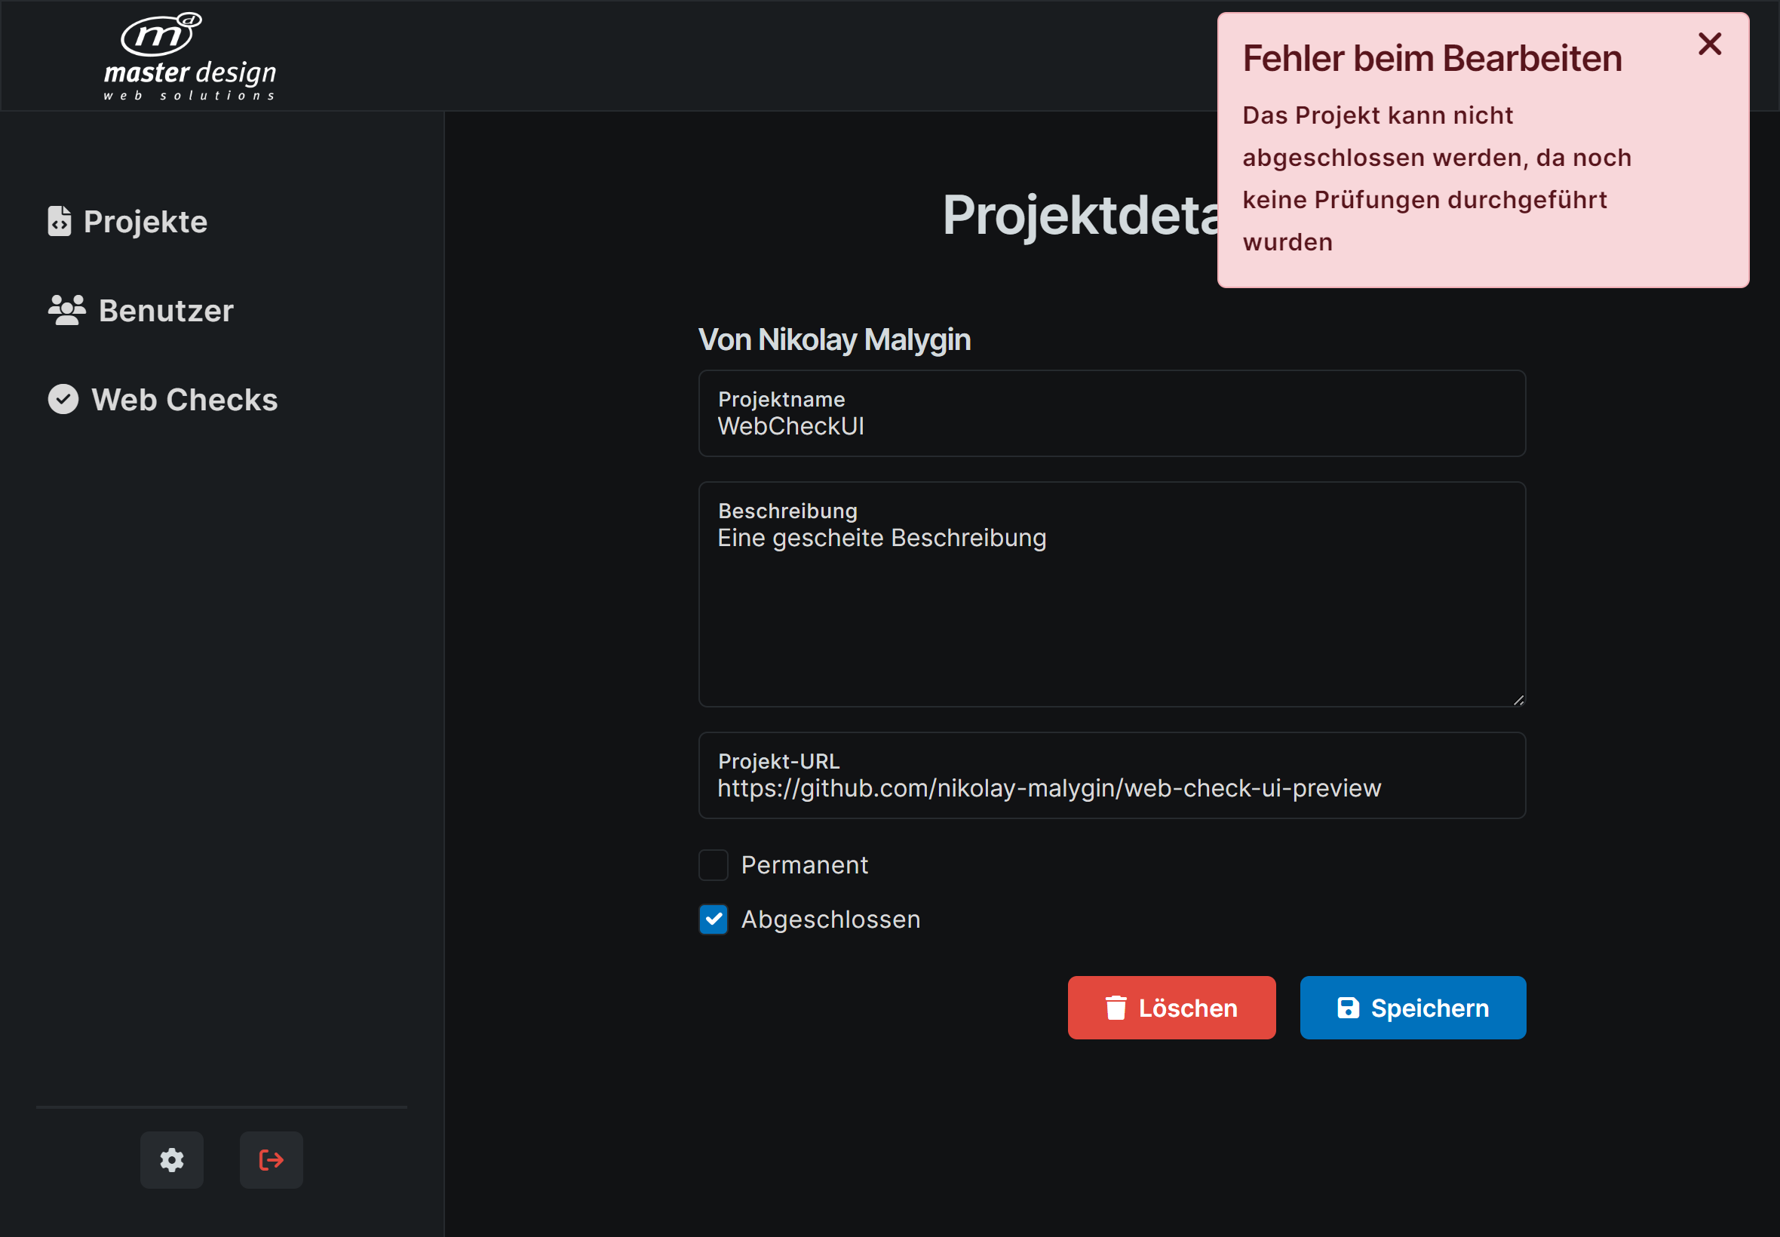The width and height of the screenshot is (1780, 1237).
Task: Dismiss the error notification with X
Action: tap(1710, 45)
